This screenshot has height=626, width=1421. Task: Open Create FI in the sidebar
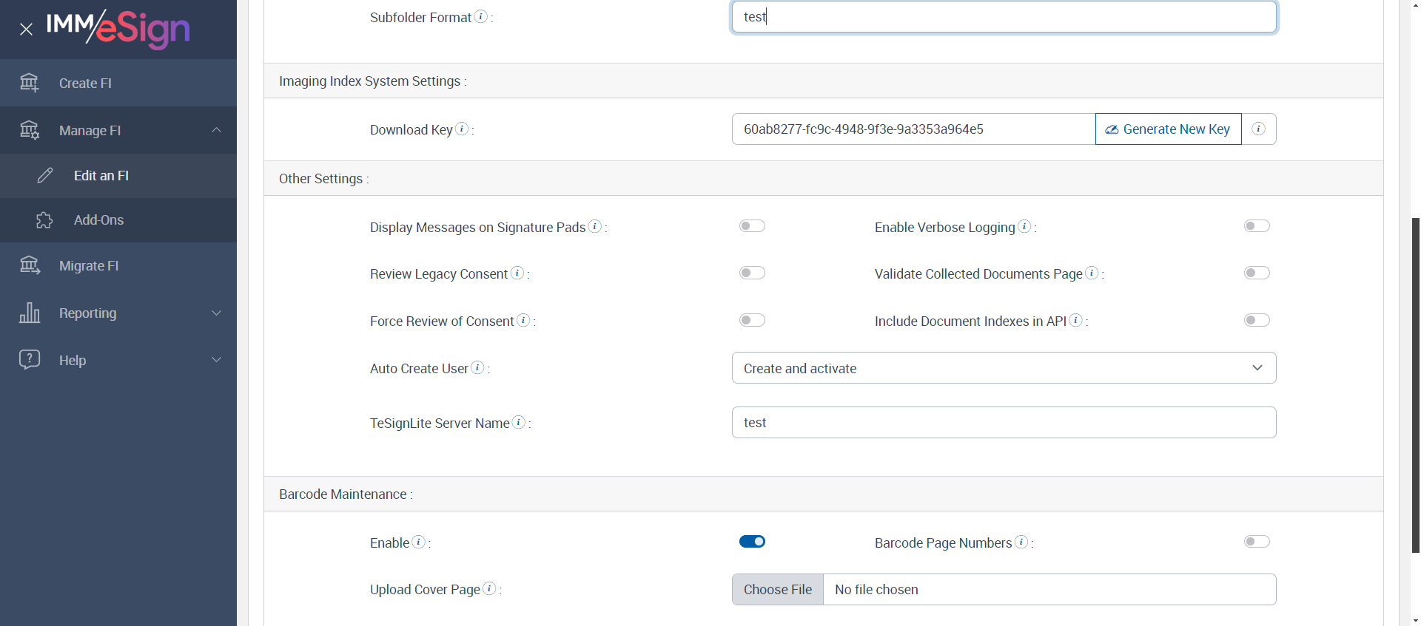pyautogui.click(x=85, y=84)
